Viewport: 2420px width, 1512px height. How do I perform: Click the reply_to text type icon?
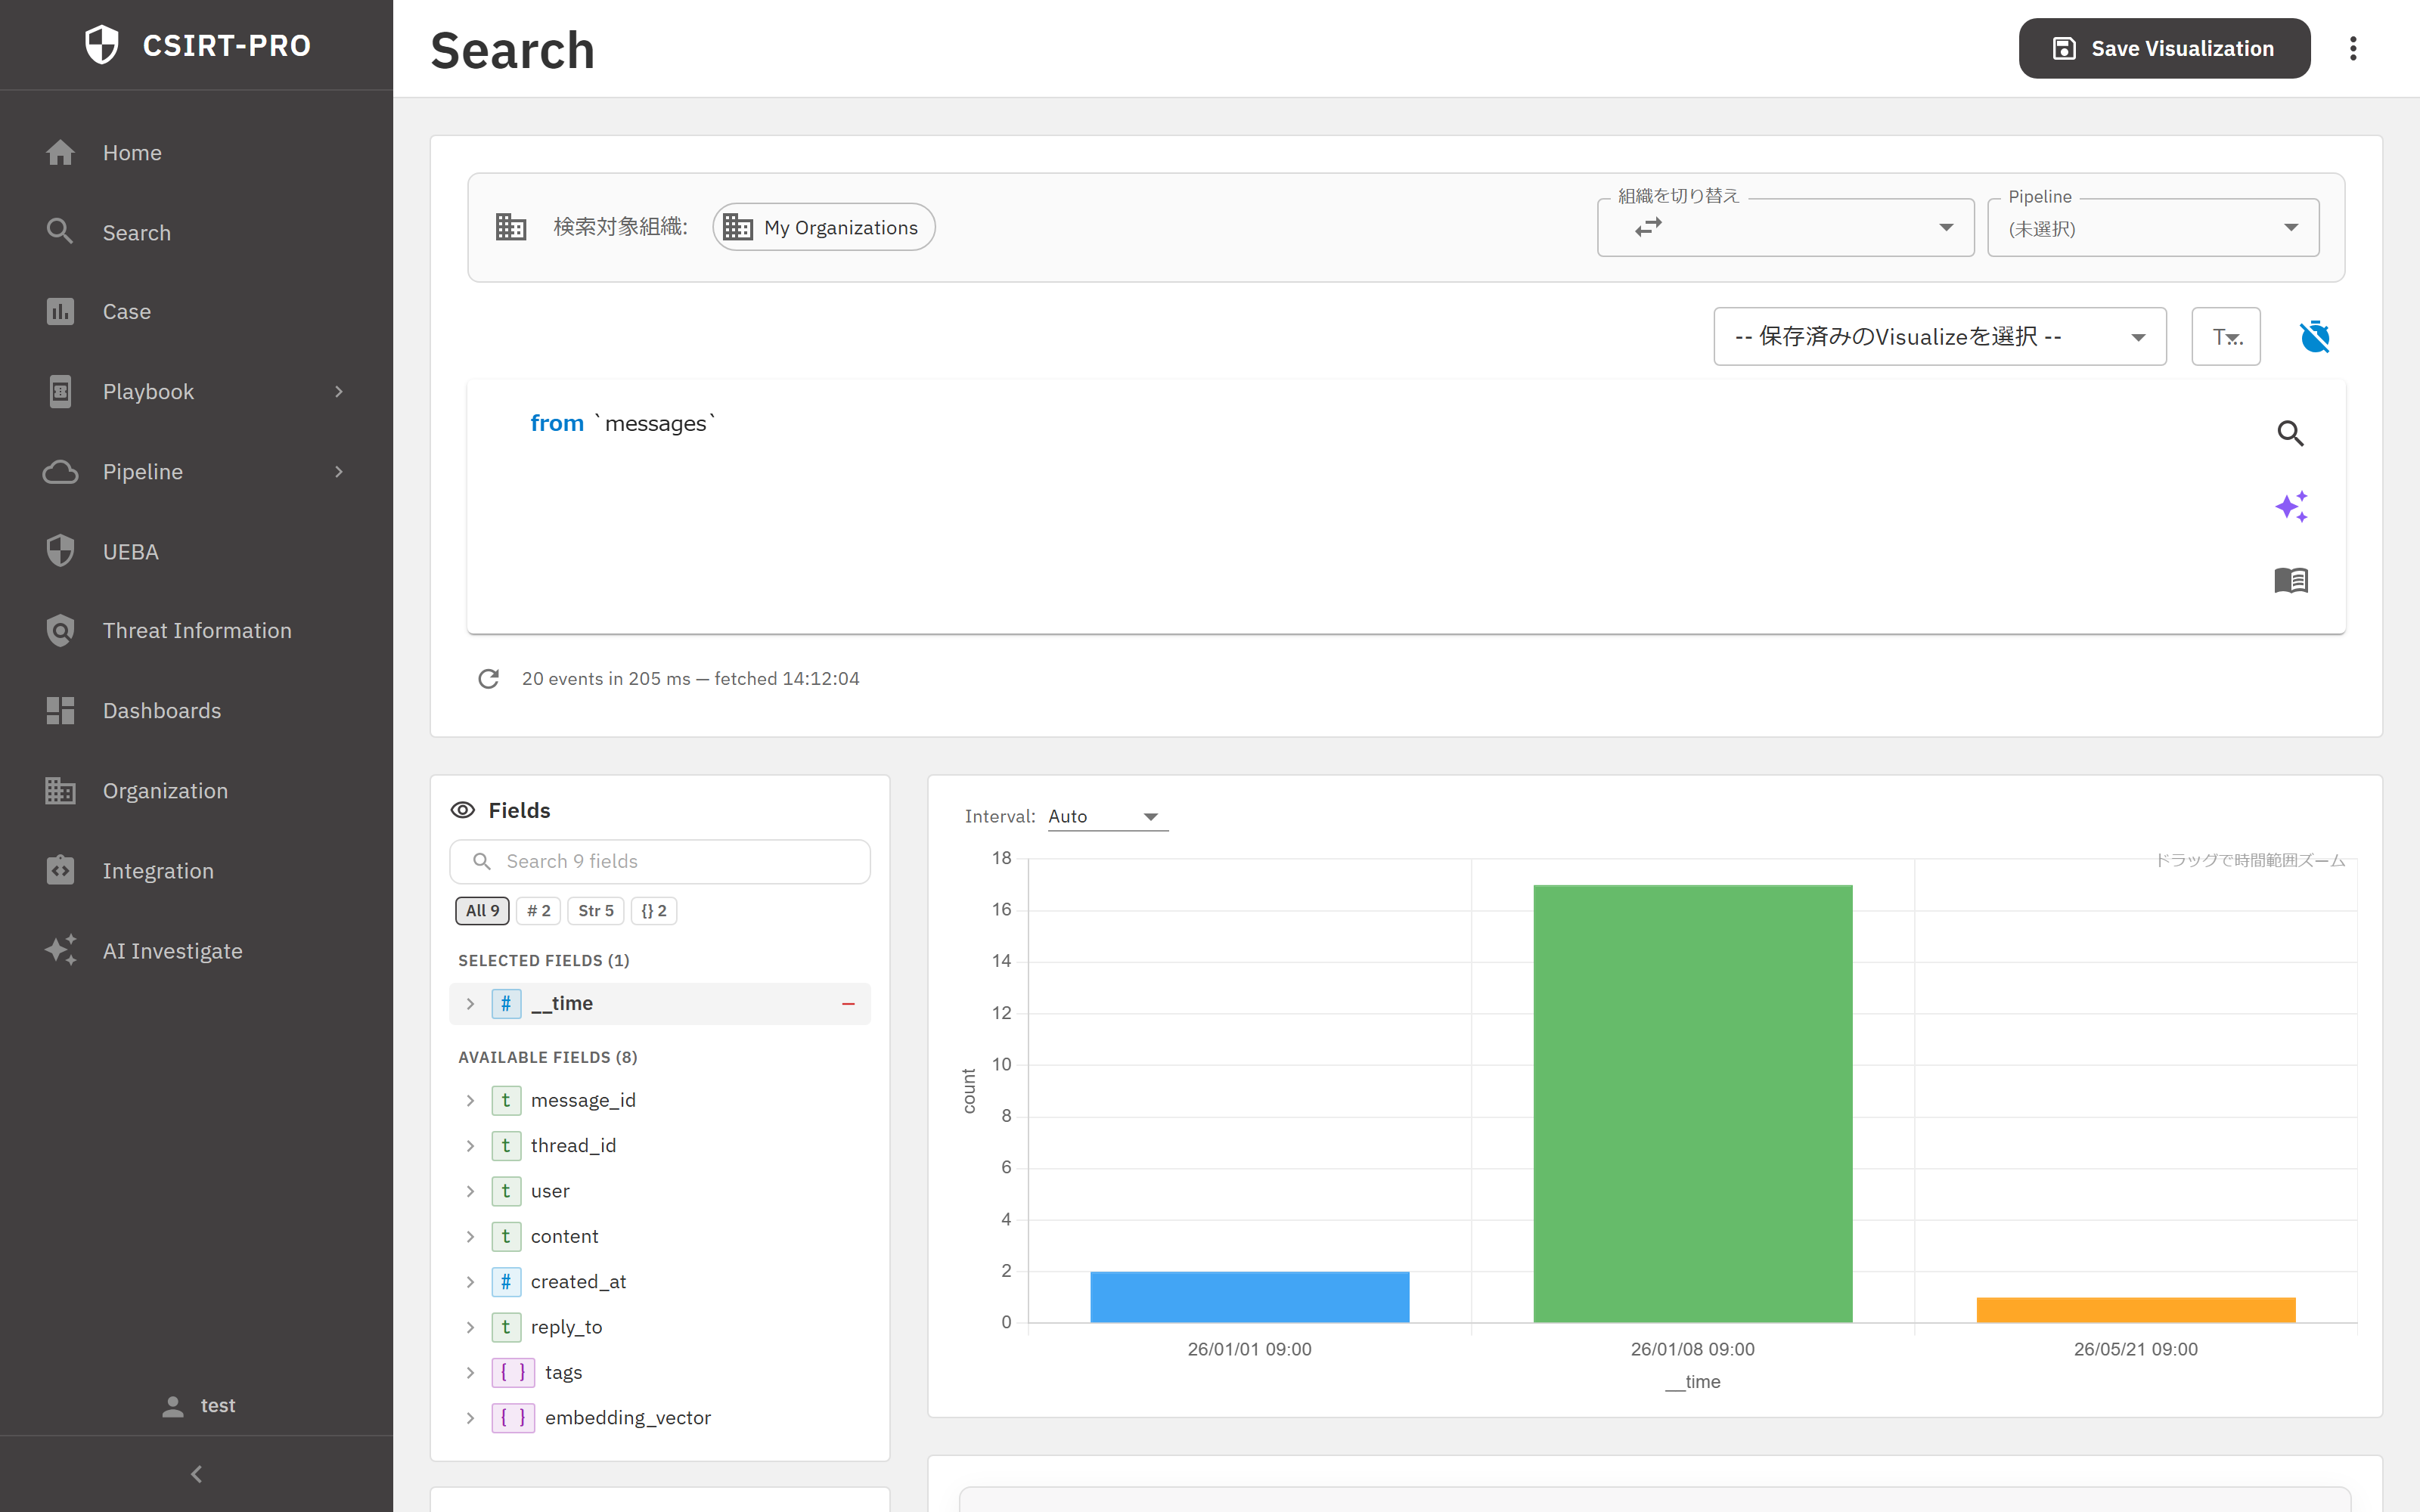pos(506,1327)
